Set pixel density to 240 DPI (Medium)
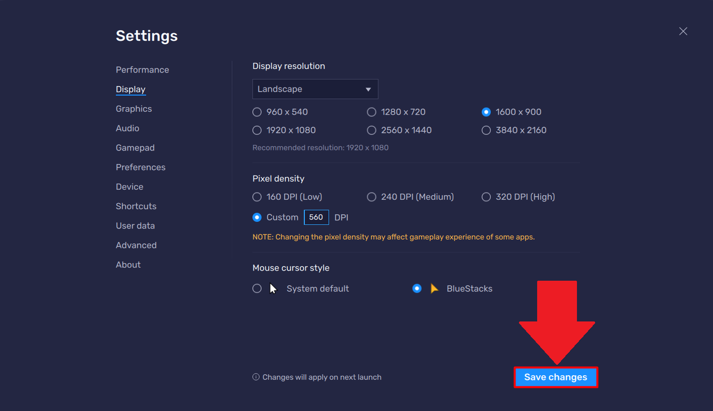 coord(372,197)
